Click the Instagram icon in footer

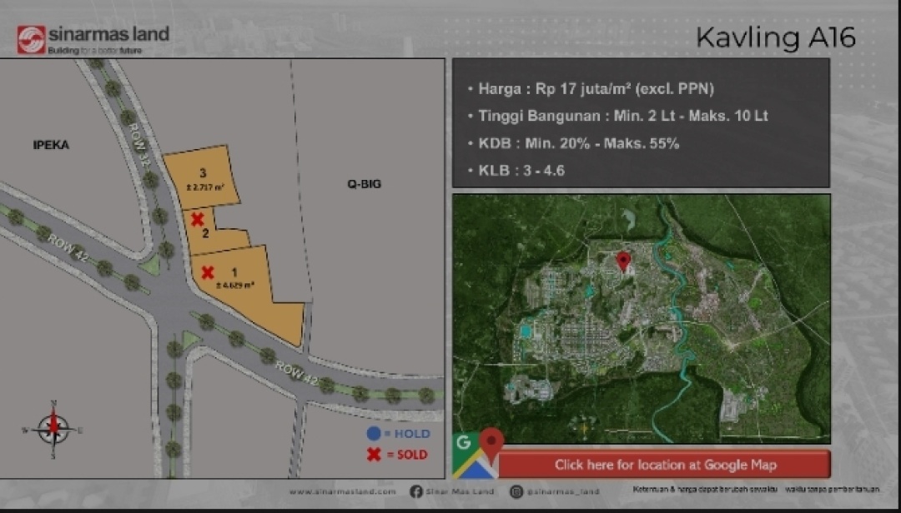click(516, 491)
